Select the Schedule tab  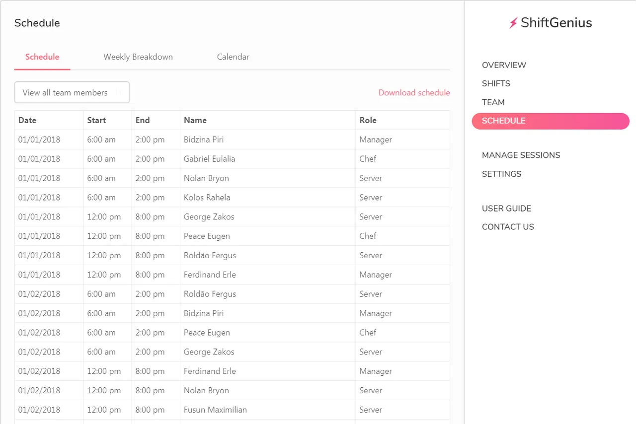[x=42, y=57]
